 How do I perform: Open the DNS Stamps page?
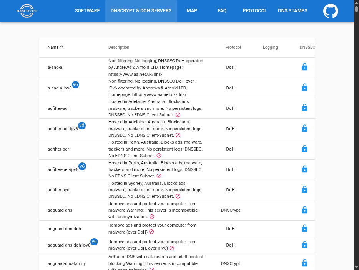(x=293, y=11)
